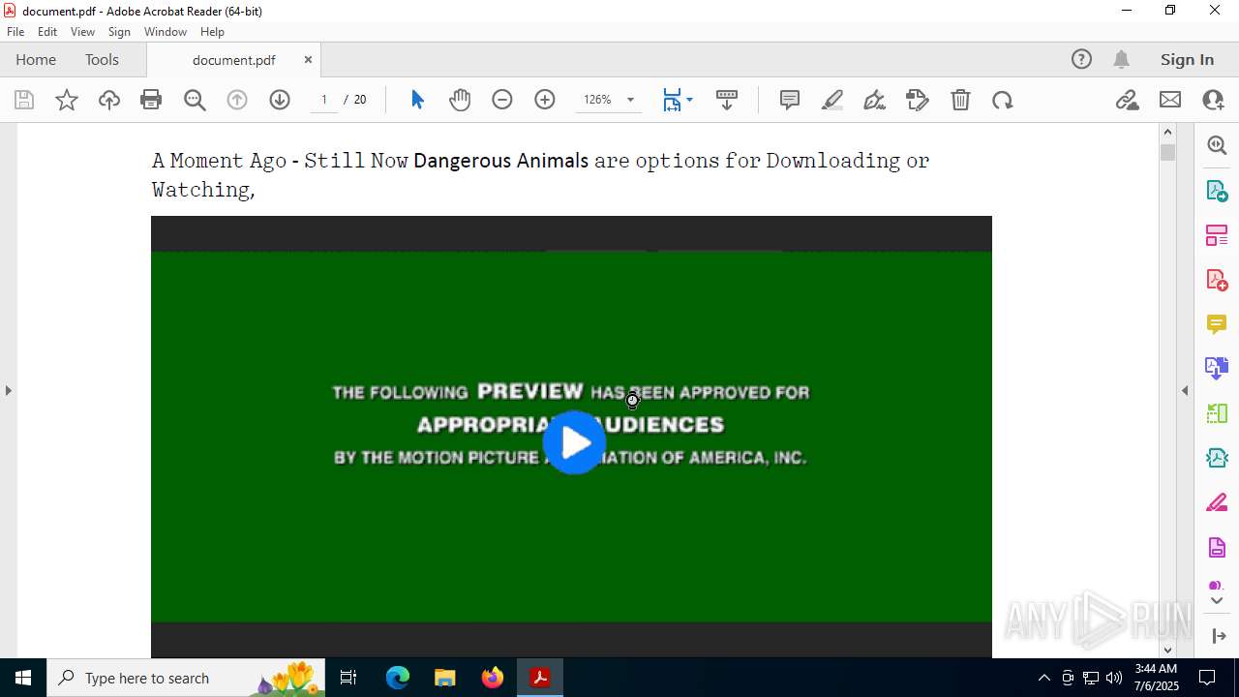1239x697 pixels.
Task: Switch to the Tools tab
Action: coord(102,59)
